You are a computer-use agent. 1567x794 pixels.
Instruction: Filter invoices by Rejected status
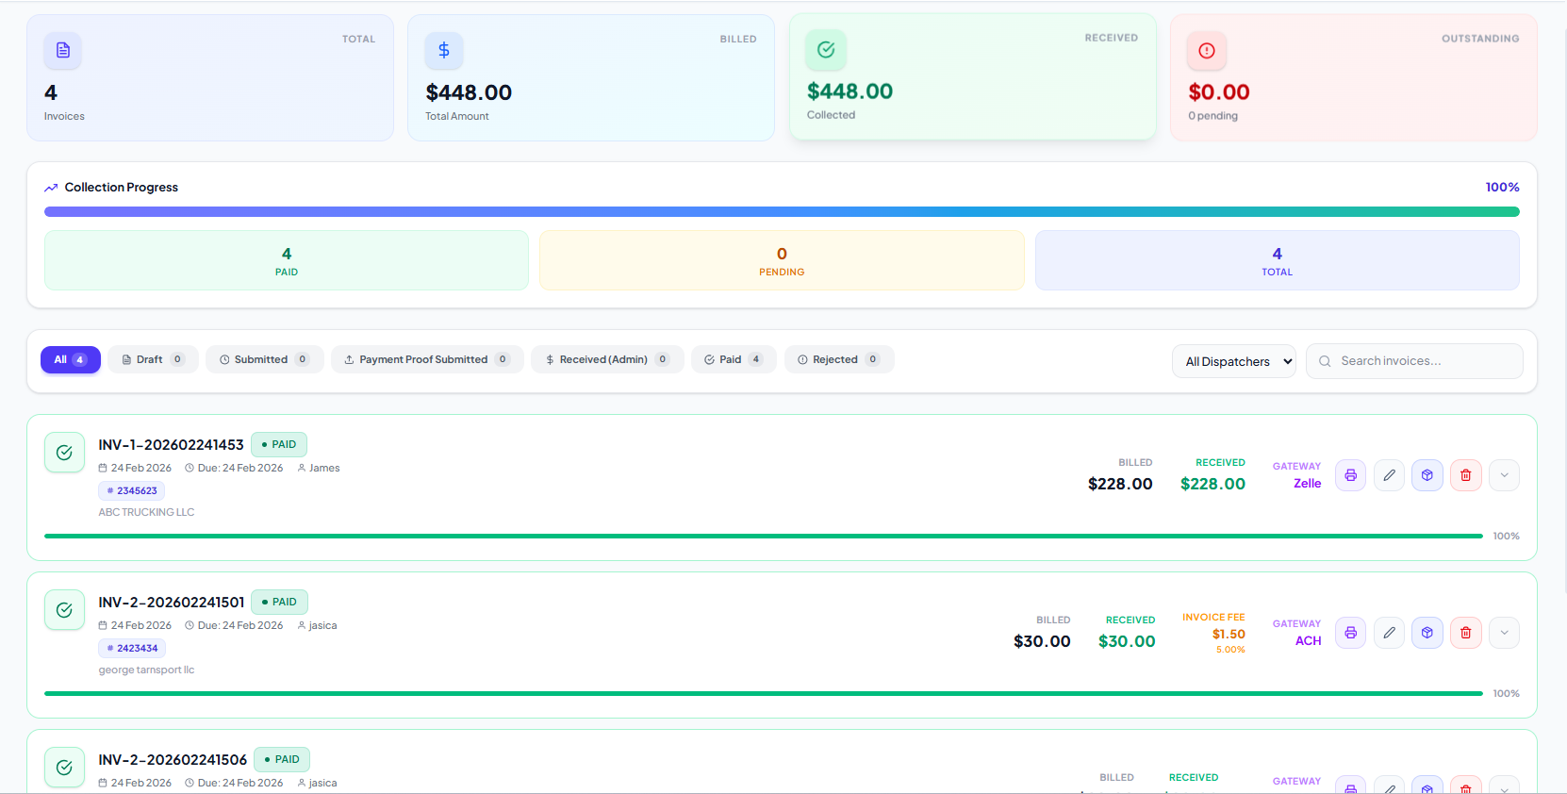point(839,359)
